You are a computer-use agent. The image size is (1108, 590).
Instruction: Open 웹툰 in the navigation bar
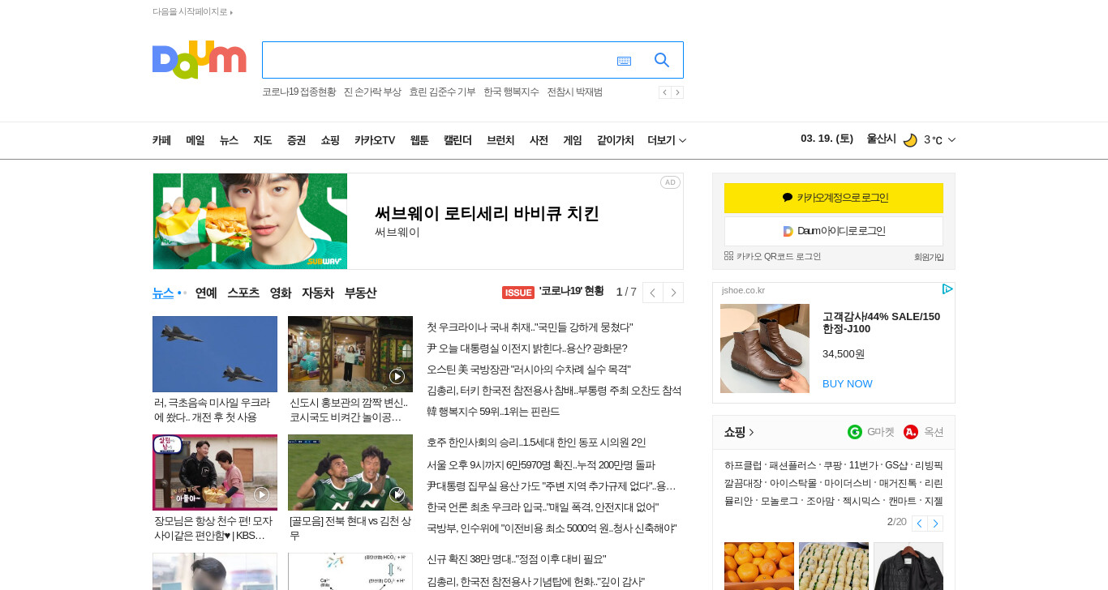419,140
